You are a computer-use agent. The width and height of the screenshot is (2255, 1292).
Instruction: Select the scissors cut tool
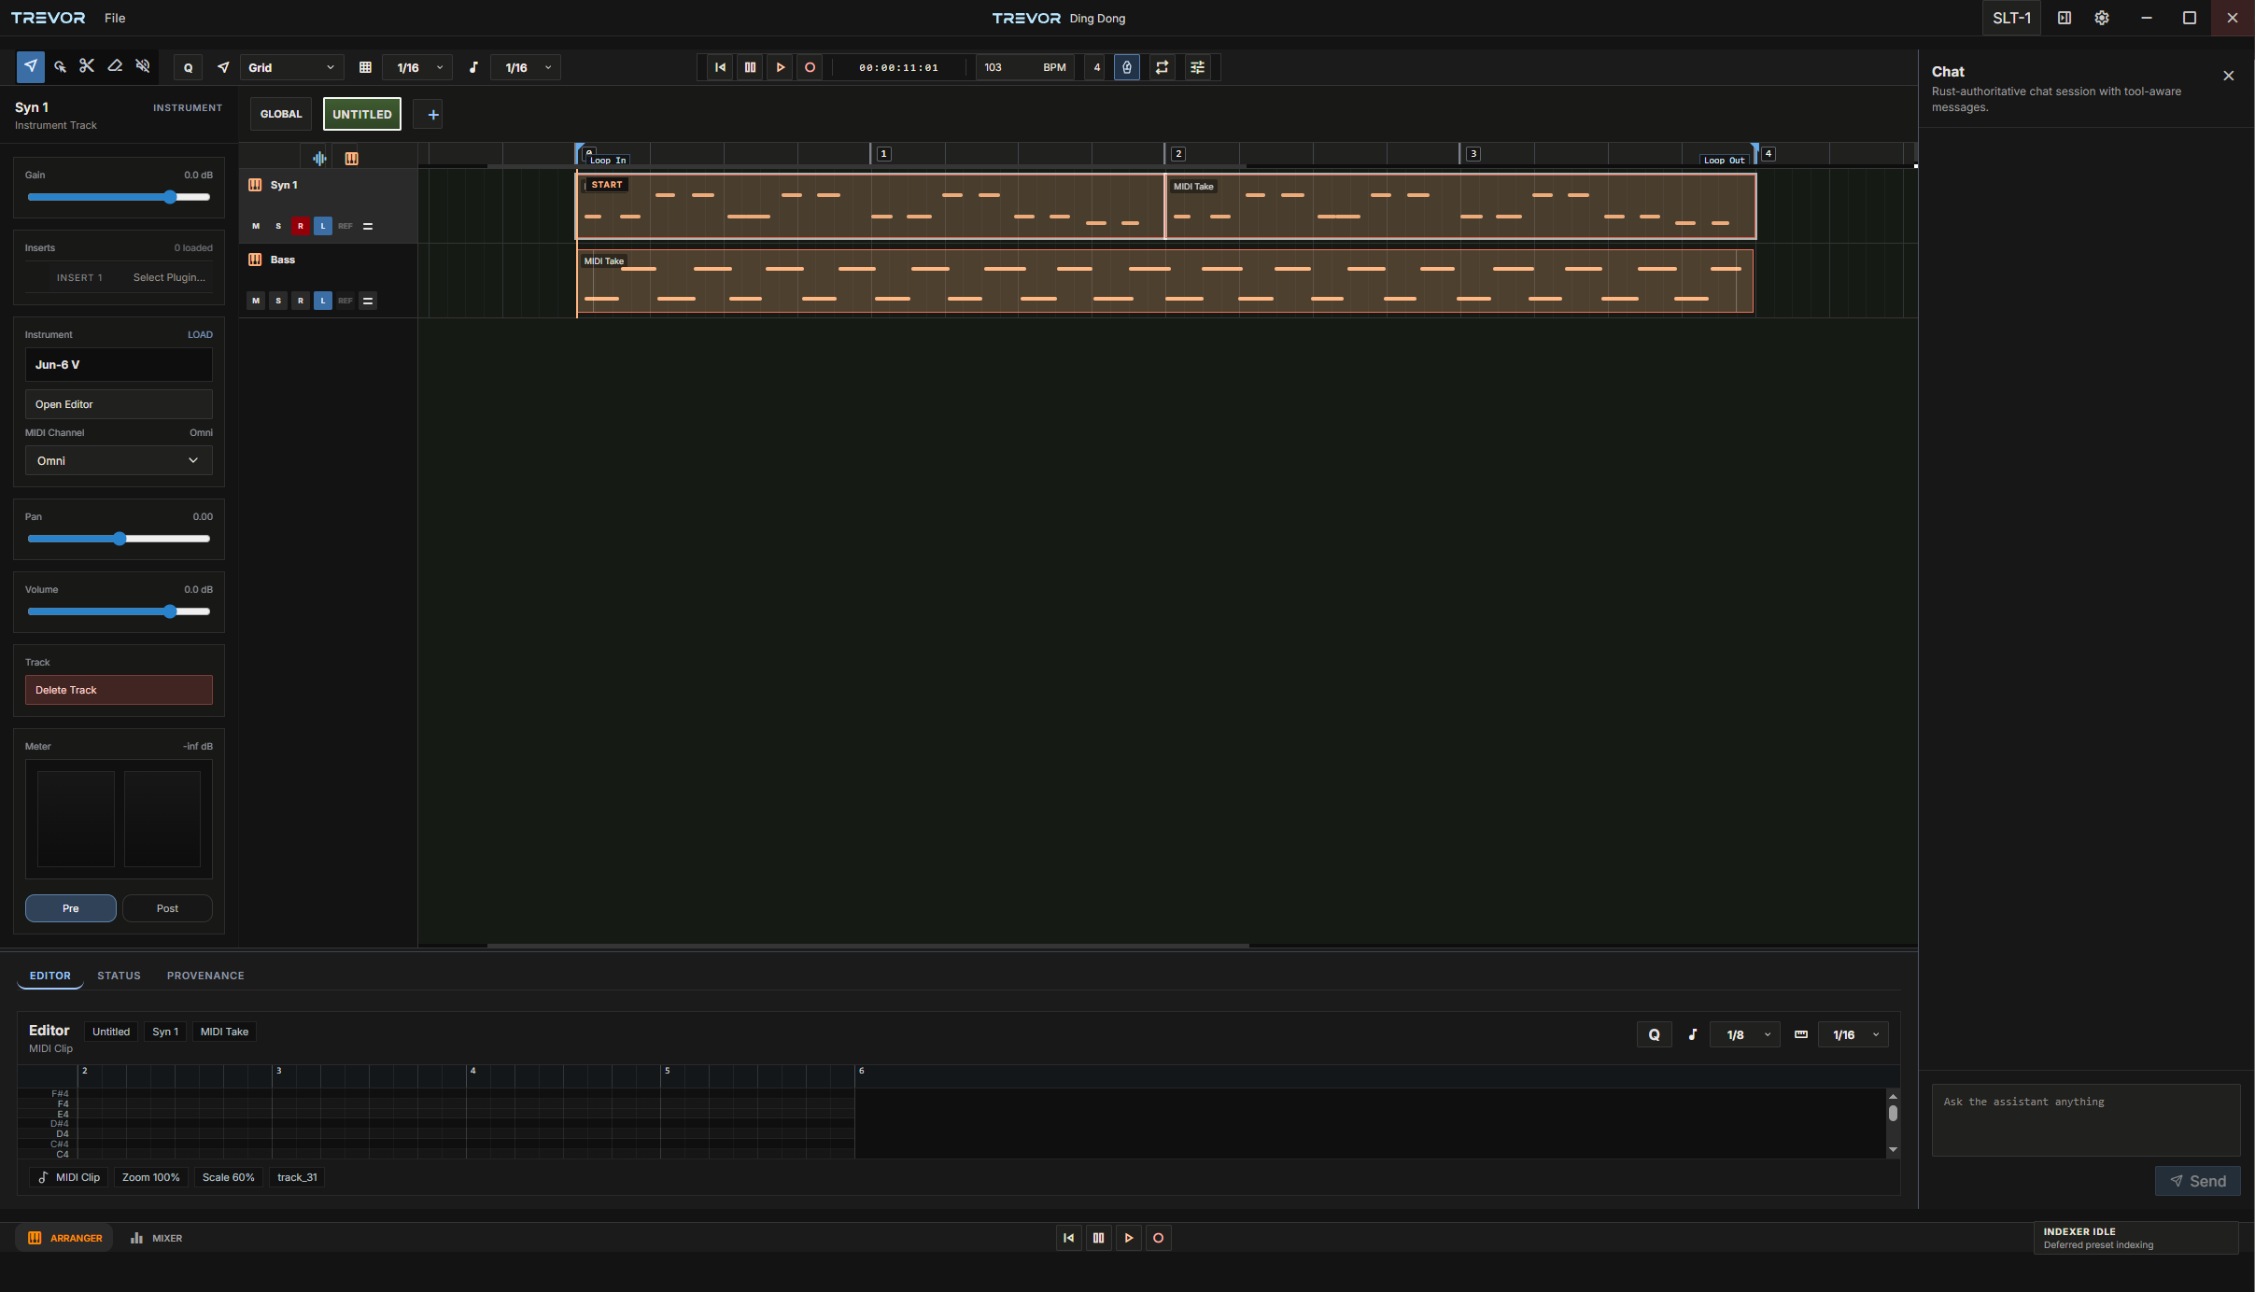(87, 66)
